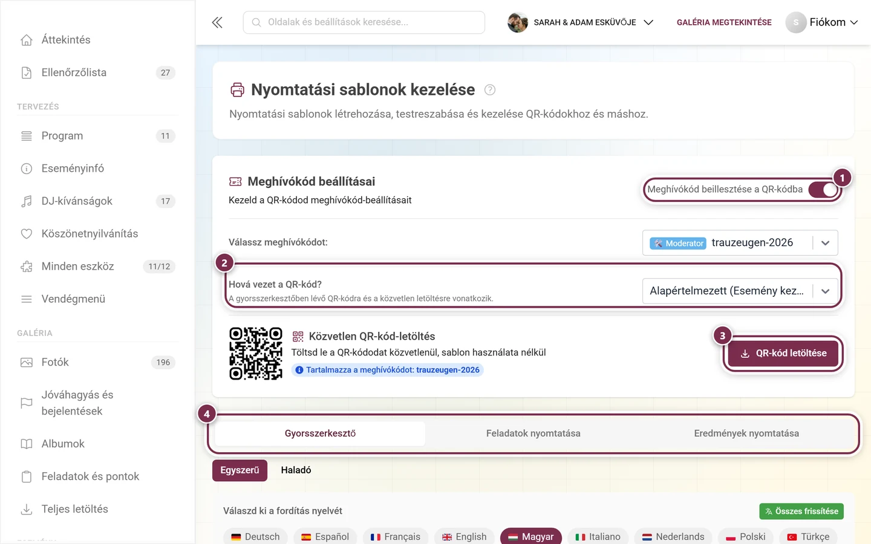Click the printer icon beside page title
The image size is (871, 544).
(x=238, y=90)
